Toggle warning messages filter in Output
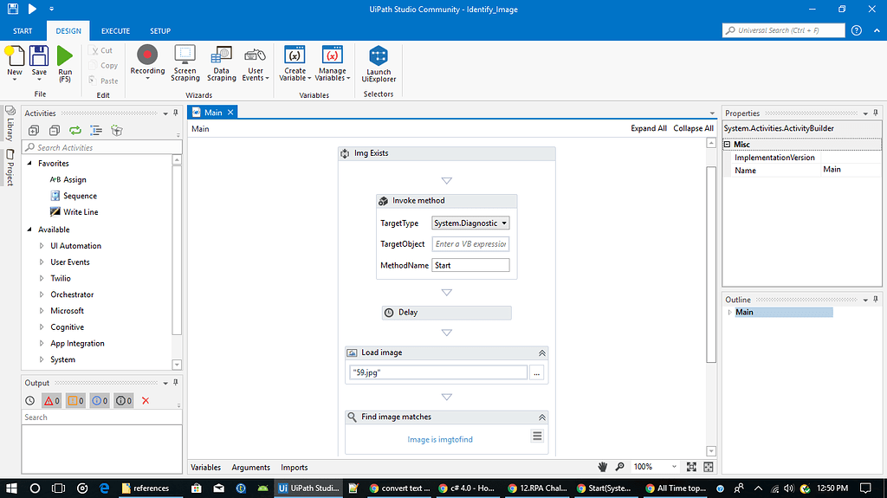 76,401
